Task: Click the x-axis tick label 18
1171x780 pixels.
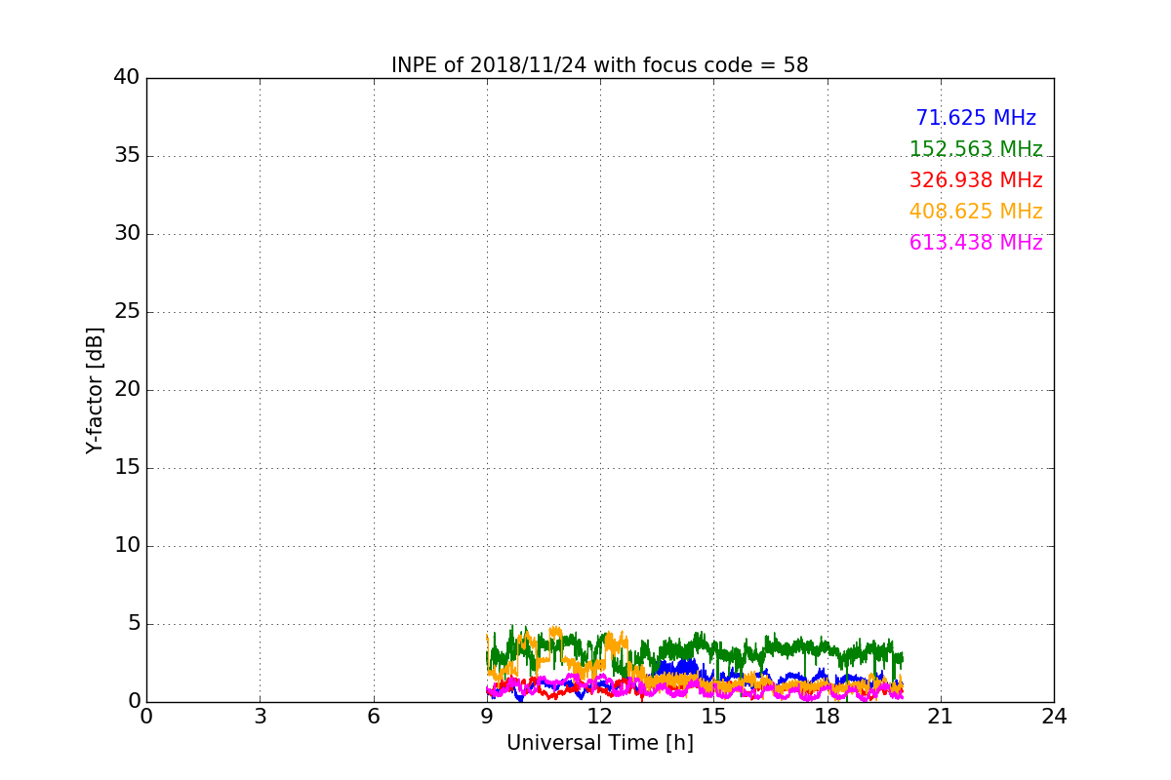Action: click(x=828, y=716)
